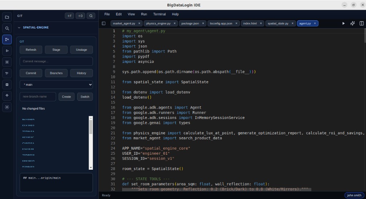Image resolution: width=366 pixels, height=199 pixels.
Task: Click the '# --- STATE TOOLS ---' comment
Action: pos(146,179)
